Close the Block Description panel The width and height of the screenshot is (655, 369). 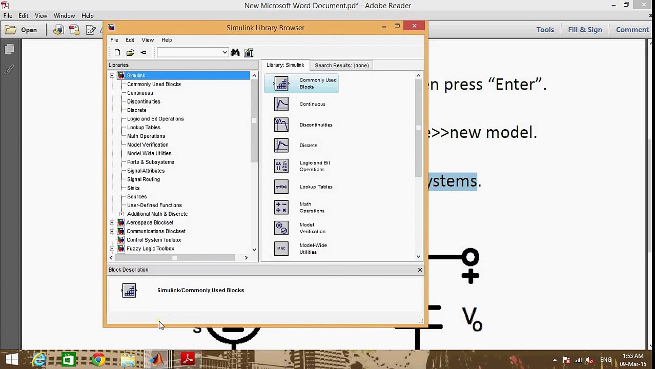point(420,270)
